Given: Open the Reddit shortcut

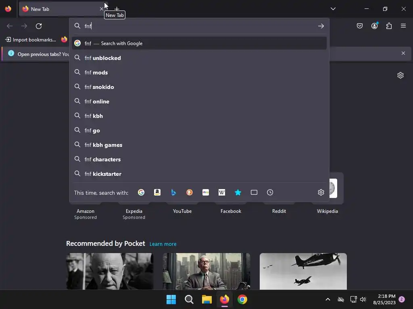Looking at the screenshot, I should click(x=279, y=211).
